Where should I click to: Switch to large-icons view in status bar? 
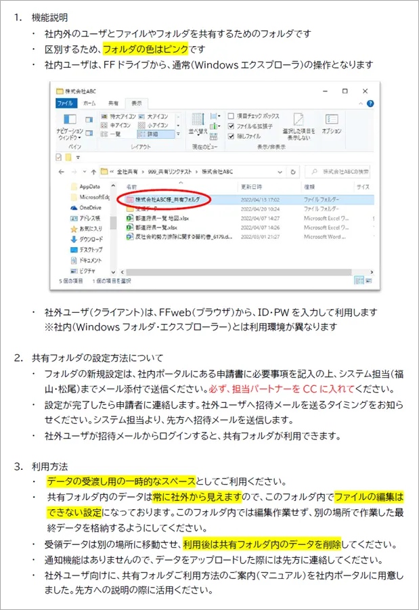point(368,280)
